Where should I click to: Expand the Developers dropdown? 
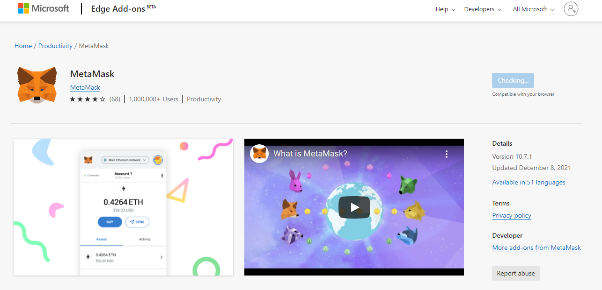coord(483,9)
